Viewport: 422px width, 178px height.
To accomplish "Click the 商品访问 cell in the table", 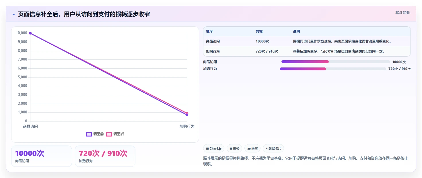I will point(213,41).
